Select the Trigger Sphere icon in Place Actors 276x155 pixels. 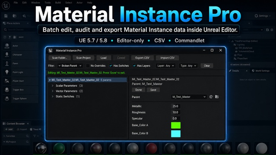(7, 99)
